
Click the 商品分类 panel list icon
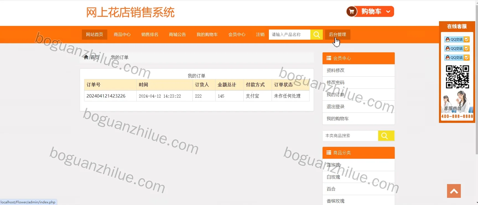tap(329, 153)
